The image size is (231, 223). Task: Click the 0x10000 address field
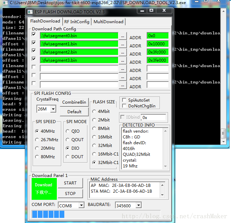(x=158, y=44)
